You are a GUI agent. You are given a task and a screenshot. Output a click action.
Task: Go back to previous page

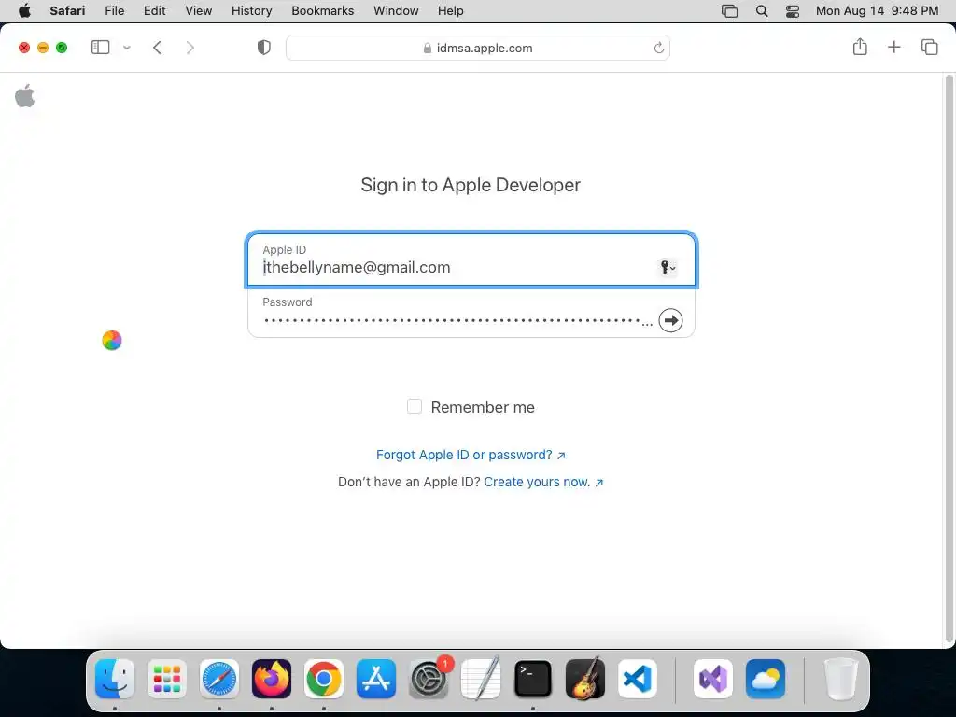157,48
